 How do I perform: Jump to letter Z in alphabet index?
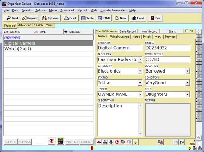tap(199, 120)
